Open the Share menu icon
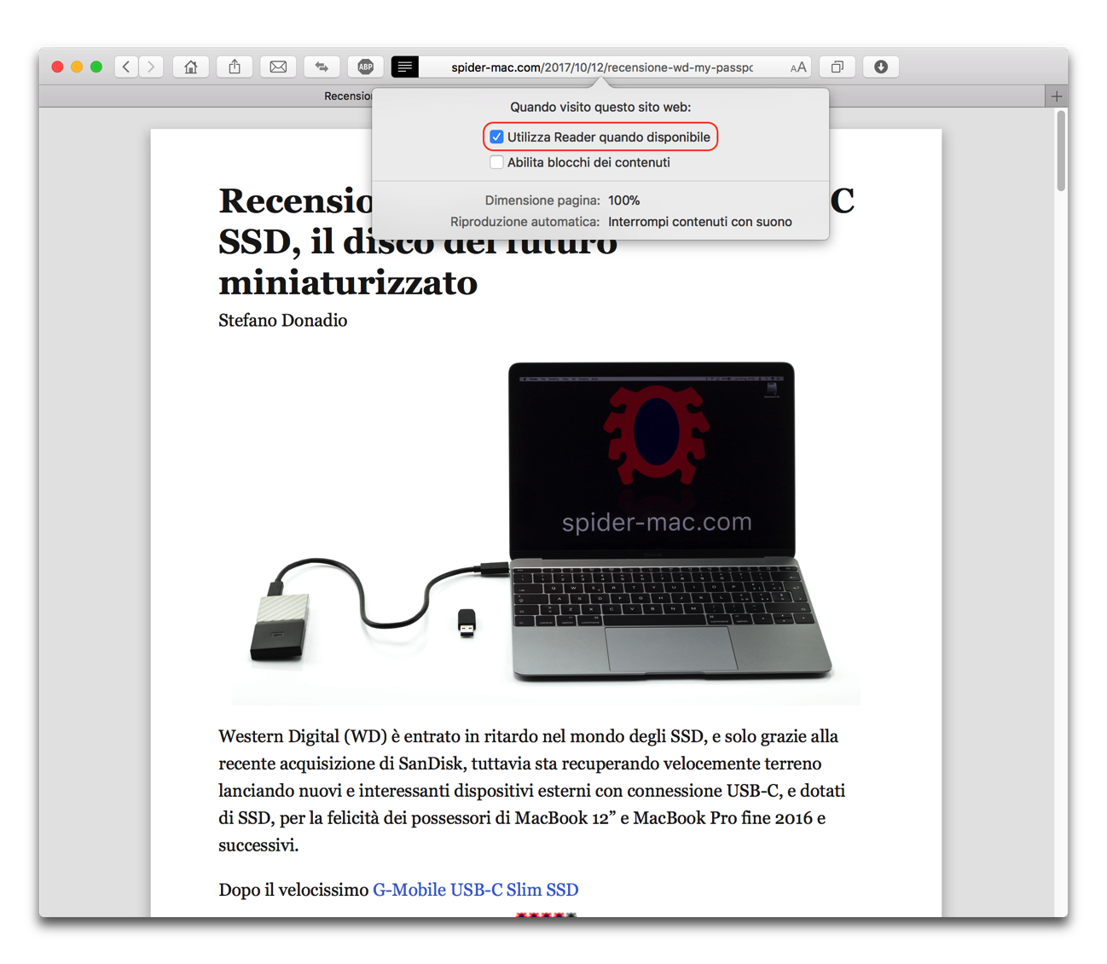Viewport: 1107px width, 964px height. pyautogui.click(x=235, y=67)
